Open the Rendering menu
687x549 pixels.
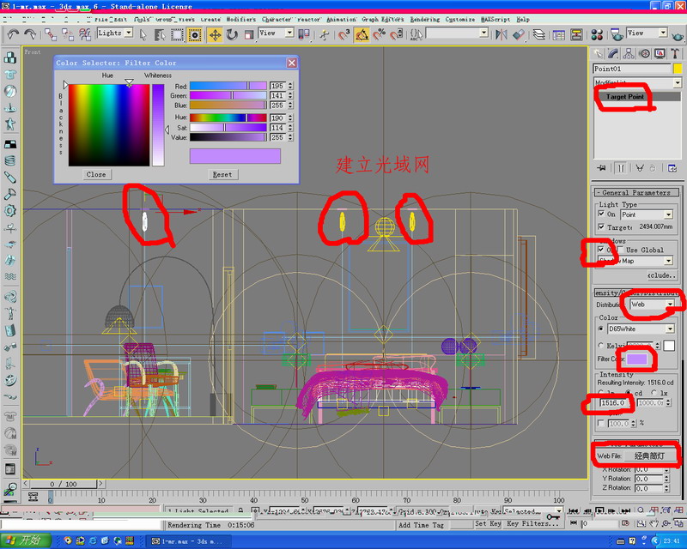pos(424,19)
